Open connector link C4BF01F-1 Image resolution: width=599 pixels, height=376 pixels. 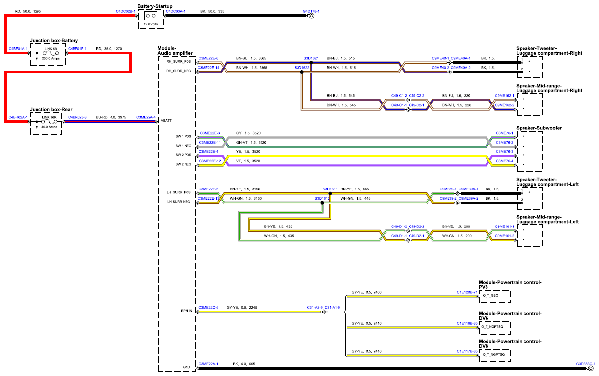(x=77, y=49)
